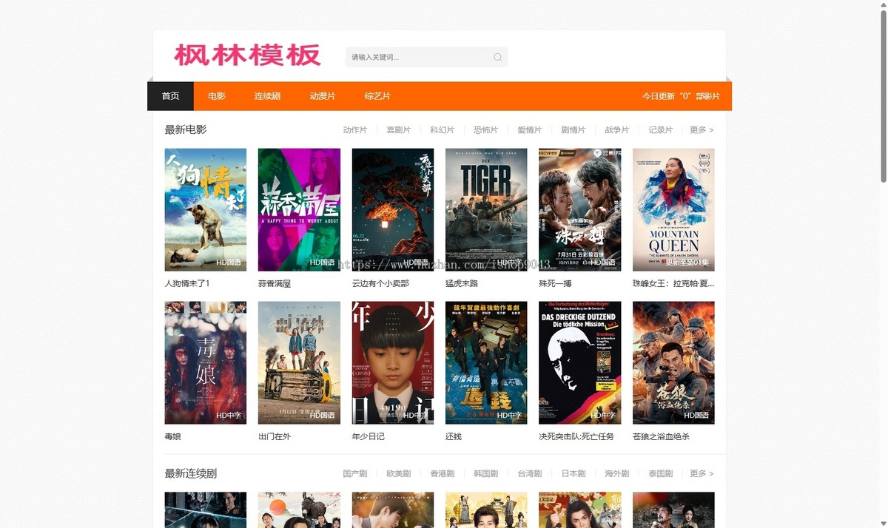888x528 pixels.
Task: Click the 蒜香满屋 title text
Action: click(x=275, y=283)
